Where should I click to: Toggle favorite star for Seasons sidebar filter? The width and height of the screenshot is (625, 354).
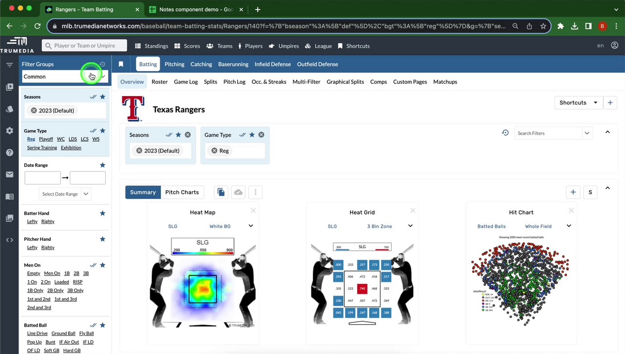103,97
